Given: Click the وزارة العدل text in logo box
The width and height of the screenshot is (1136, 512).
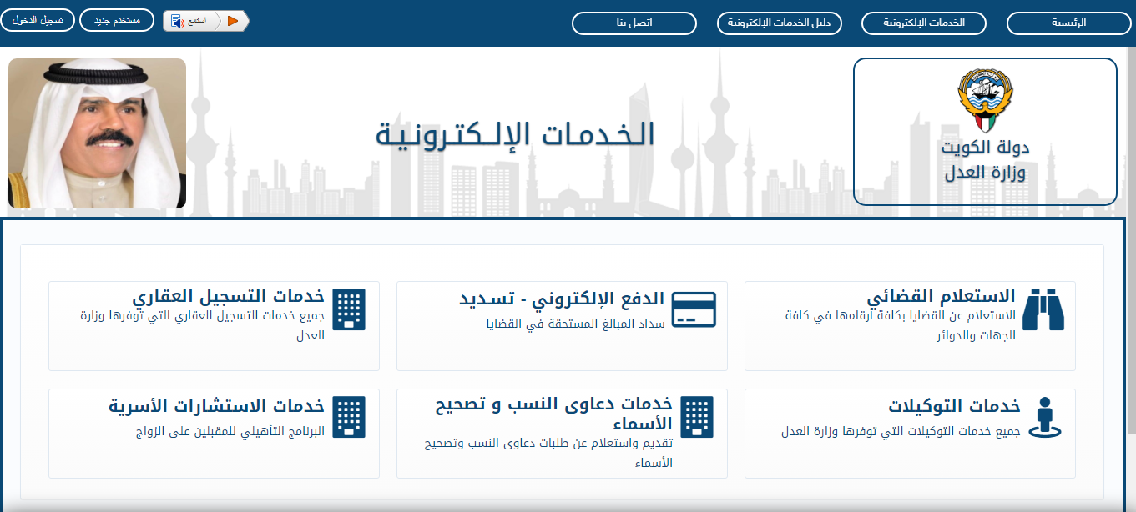Looking at the screenshot, I should coord(985,173).
